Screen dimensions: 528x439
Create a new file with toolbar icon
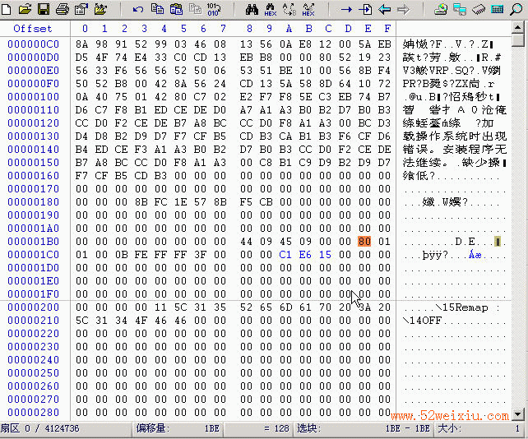pos(6,9)
